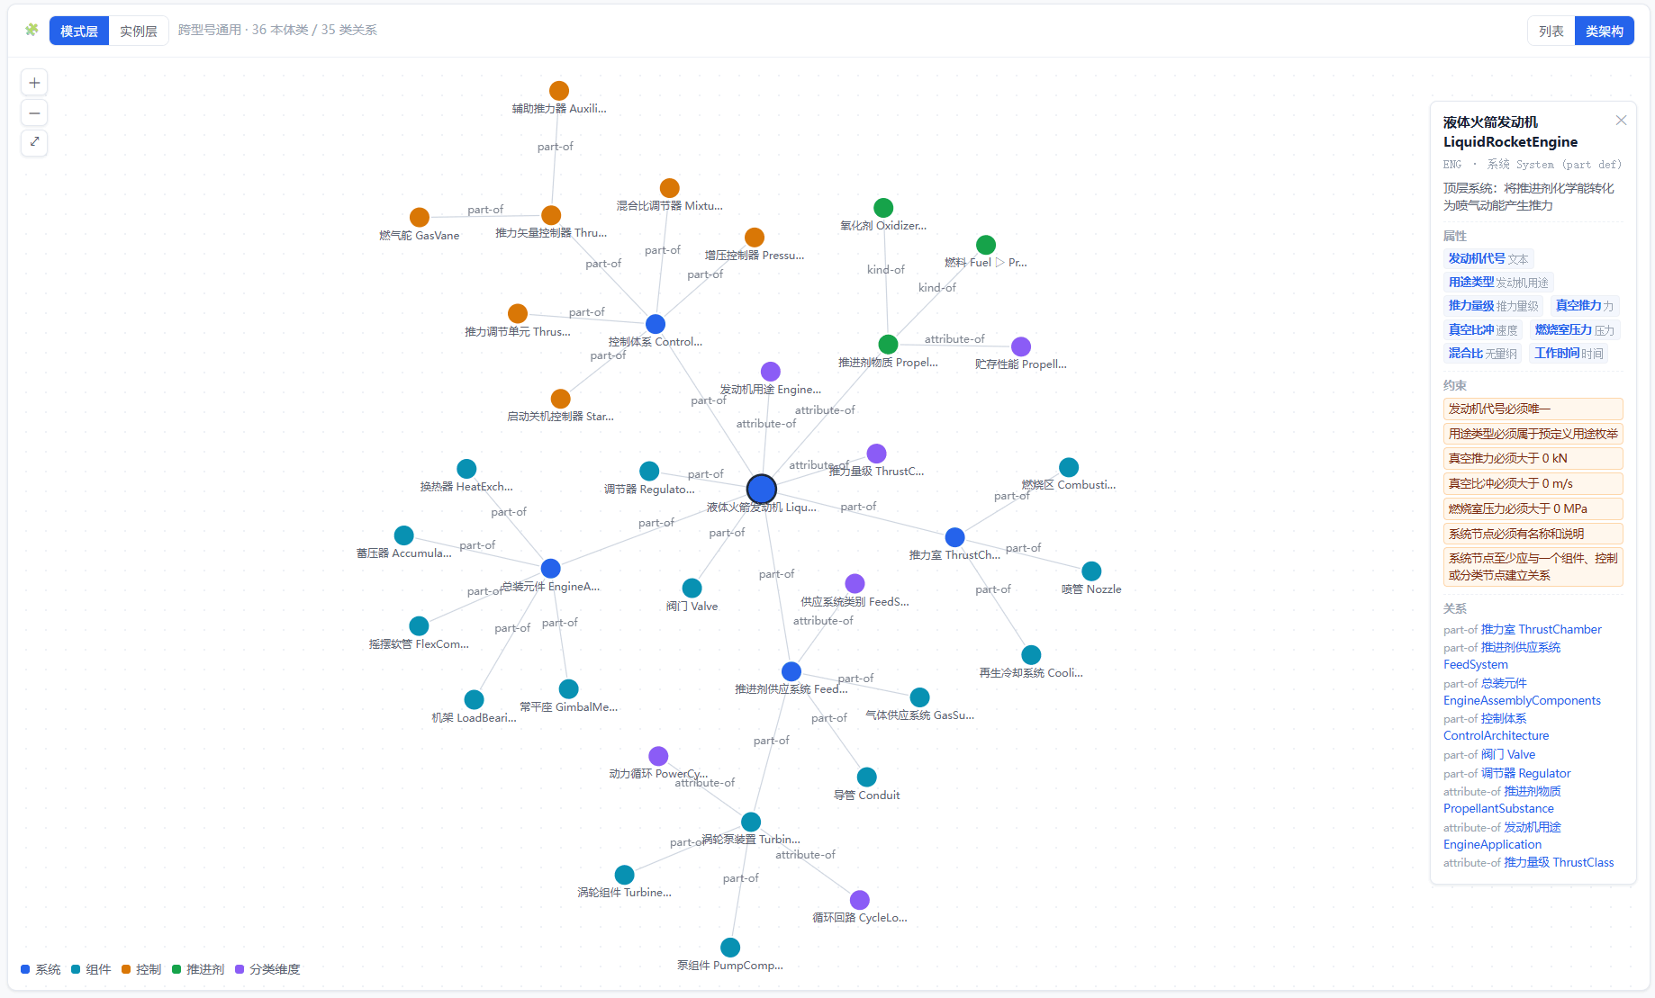1655x998 pixels.
Task: Toggle to the 类架构 graph view
Action: pos(1604,31)
